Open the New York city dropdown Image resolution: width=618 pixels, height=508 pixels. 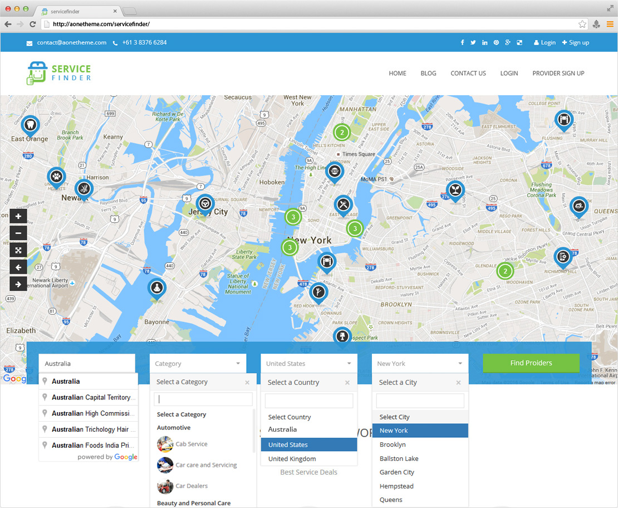(420, 364)
